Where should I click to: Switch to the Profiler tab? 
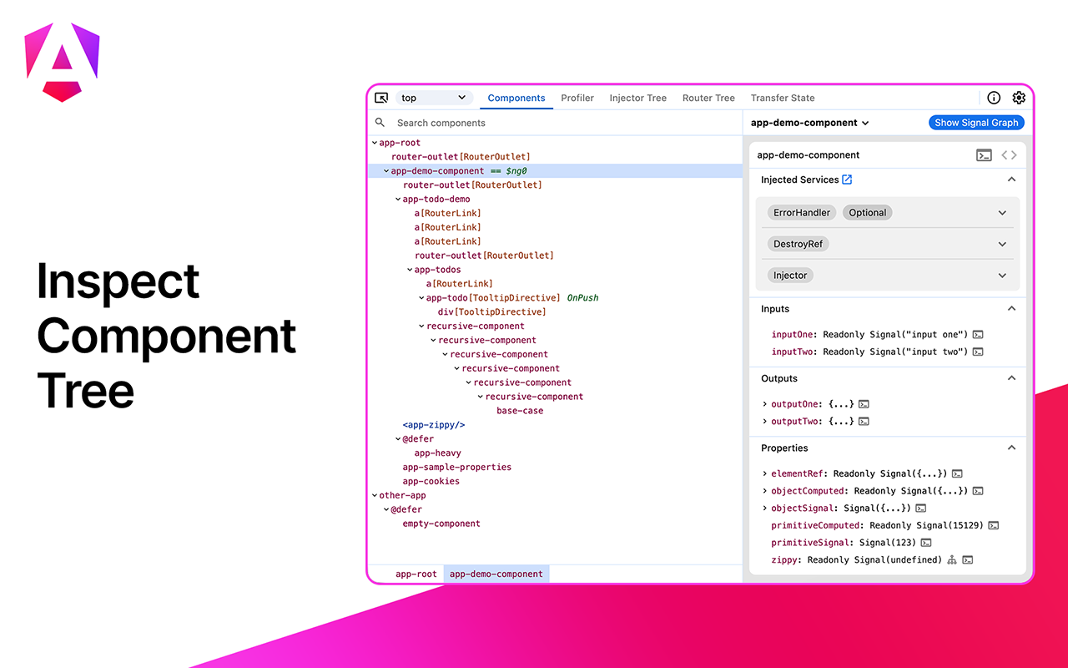(577, 98)
